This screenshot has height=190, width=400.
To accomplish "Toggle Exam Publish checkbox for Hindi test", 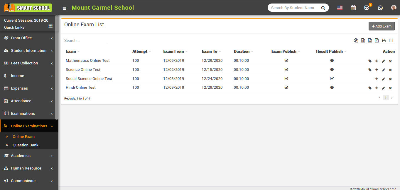I will (x=286, y=87).
